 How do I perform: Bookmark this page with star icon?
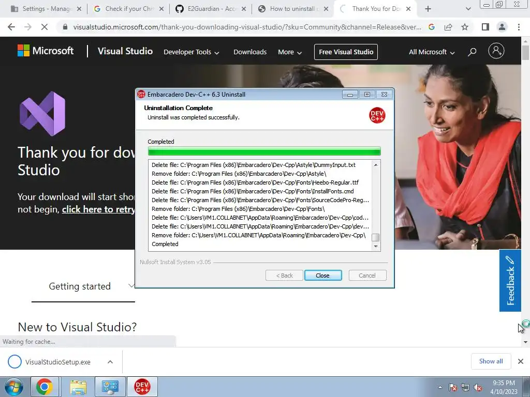[x=465, y=27]
